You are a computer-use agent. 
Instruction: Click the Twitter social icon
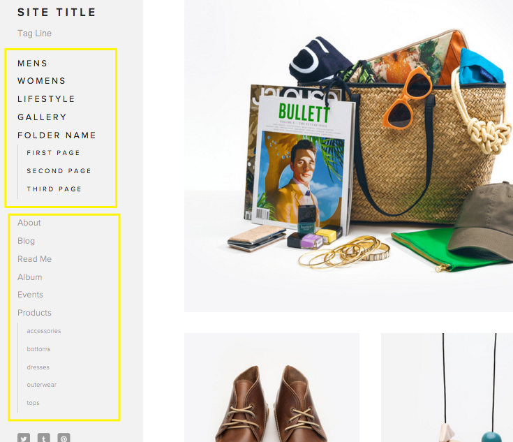point(24,438)
